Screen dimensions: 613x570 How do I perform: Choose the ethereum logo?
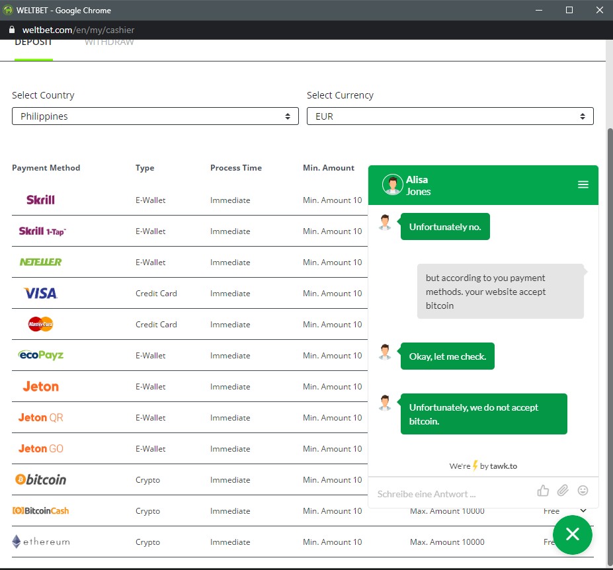41,542
